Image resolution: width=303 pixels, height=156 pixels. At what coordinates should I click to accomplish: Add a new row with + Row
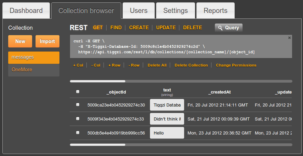tap(114, 65)
